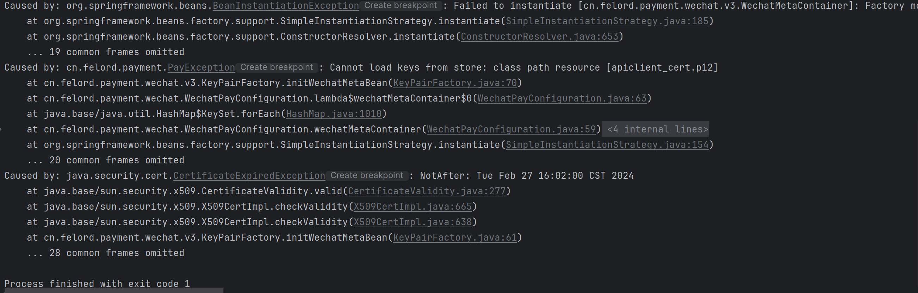918x293 pixels.
Task: Open KeyPairFactory.java:61 link
Action: pos(455,238)
